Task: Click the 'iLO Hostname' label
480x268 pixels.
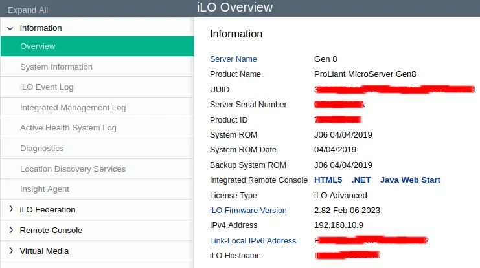Action: (x=235, y=256)
